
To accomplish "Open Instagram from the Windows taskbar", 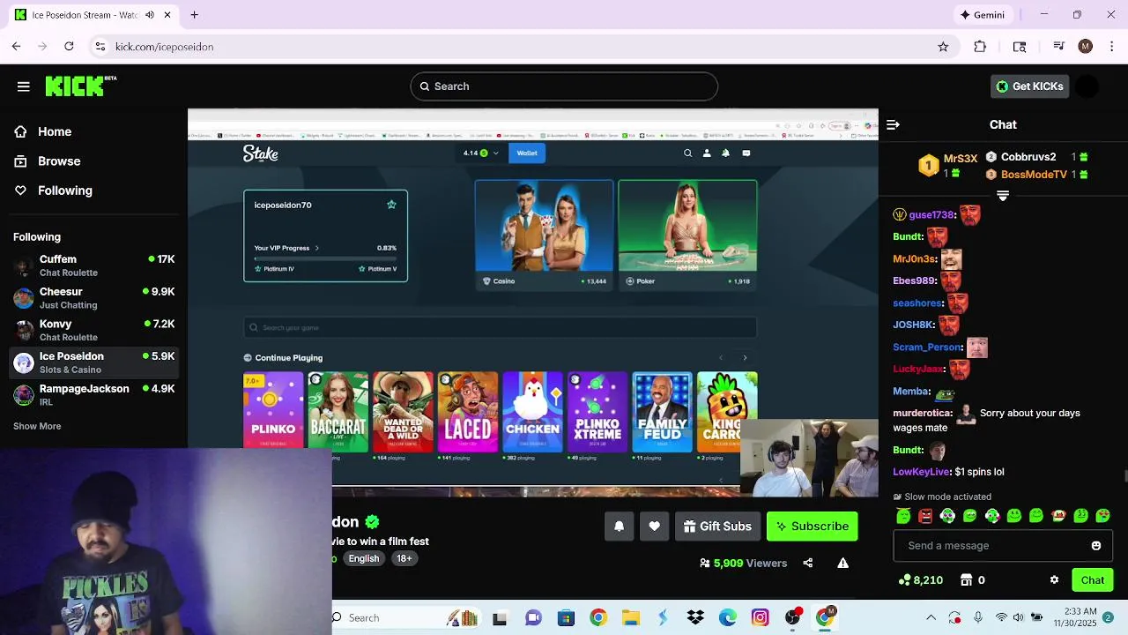I will (x=760, y=618).
